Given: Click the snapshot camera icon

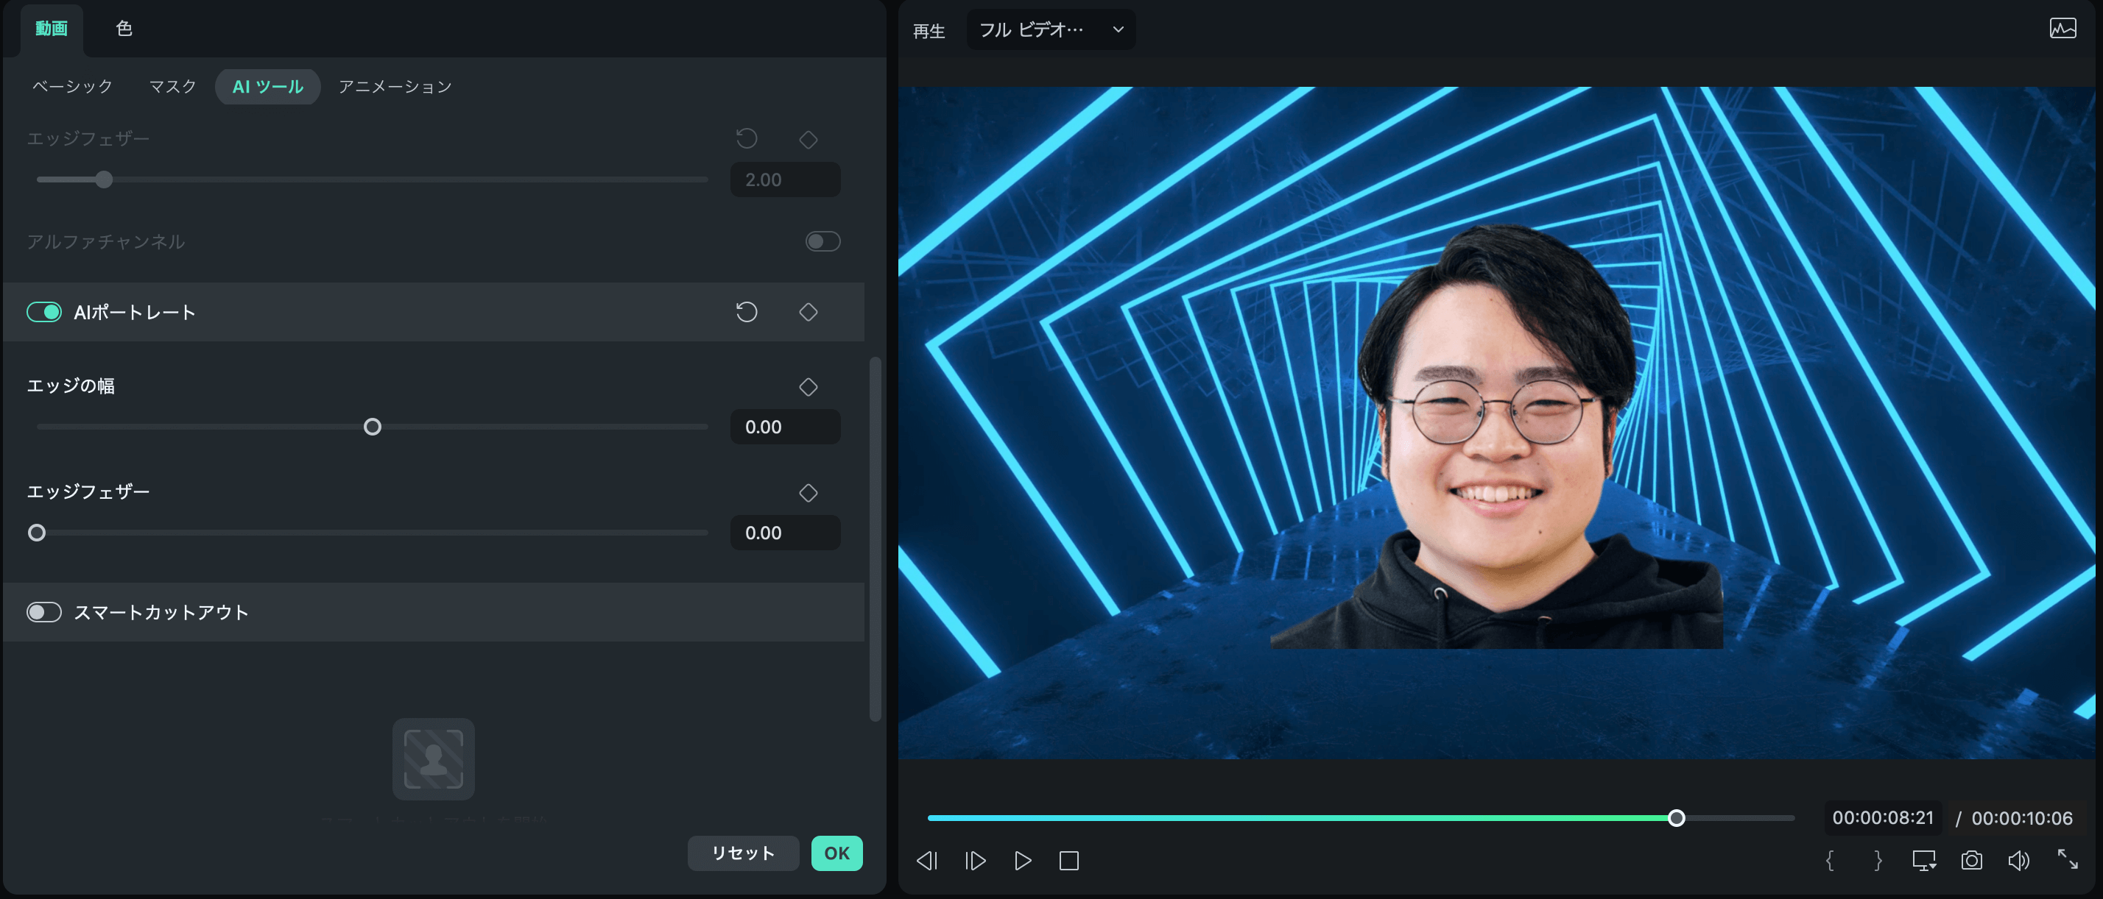Looking at the screenshot, I should (x=1972, y=861).
